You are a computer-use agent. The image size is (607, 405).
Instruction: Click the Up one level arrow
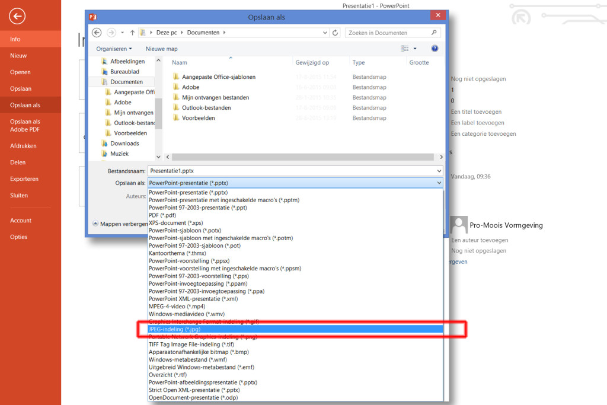(132, 33)
